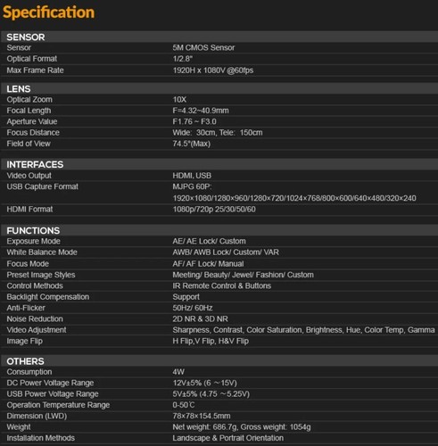The width and height of the screenshot is (438, 446).
Task: Select the Optical Zoom 10X value
Action: [179, 99]
